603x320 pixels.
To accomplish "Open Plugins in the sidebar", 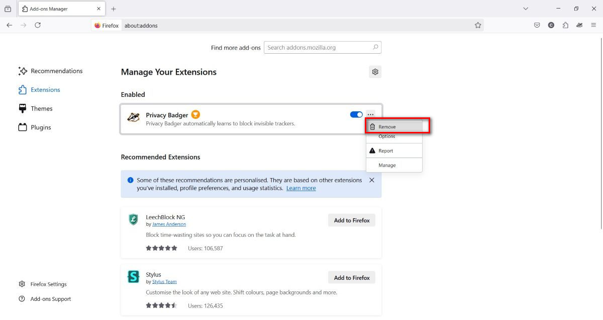I will click(35, 127).
